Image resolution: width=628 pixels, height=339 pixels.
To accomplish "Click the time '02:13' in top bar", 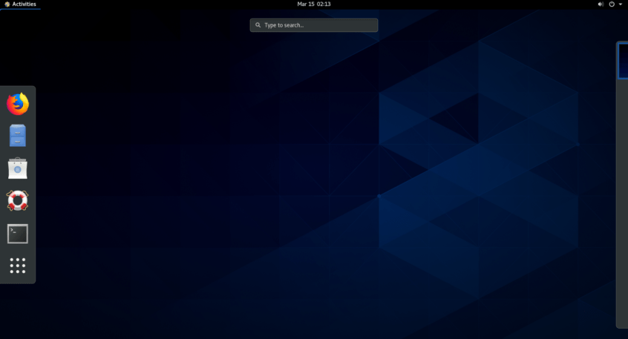I will click(x=324, y=4).
